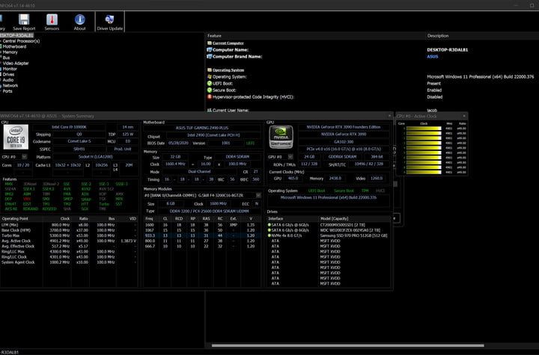This screenshot has width=539, height=355.
Task: Open the About dialog
Action: pos(80,22)
